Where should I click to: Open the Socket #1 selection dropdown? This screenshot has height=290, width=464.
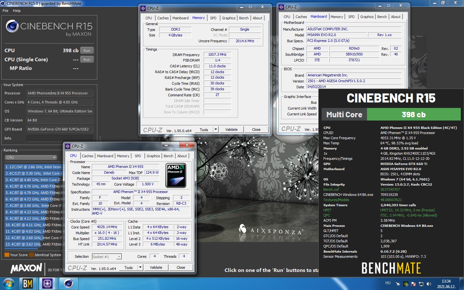click(107, 257)
